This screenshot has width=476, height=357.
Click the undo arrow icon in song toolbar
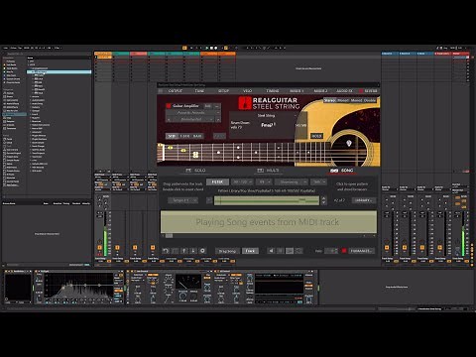[166, 251]
